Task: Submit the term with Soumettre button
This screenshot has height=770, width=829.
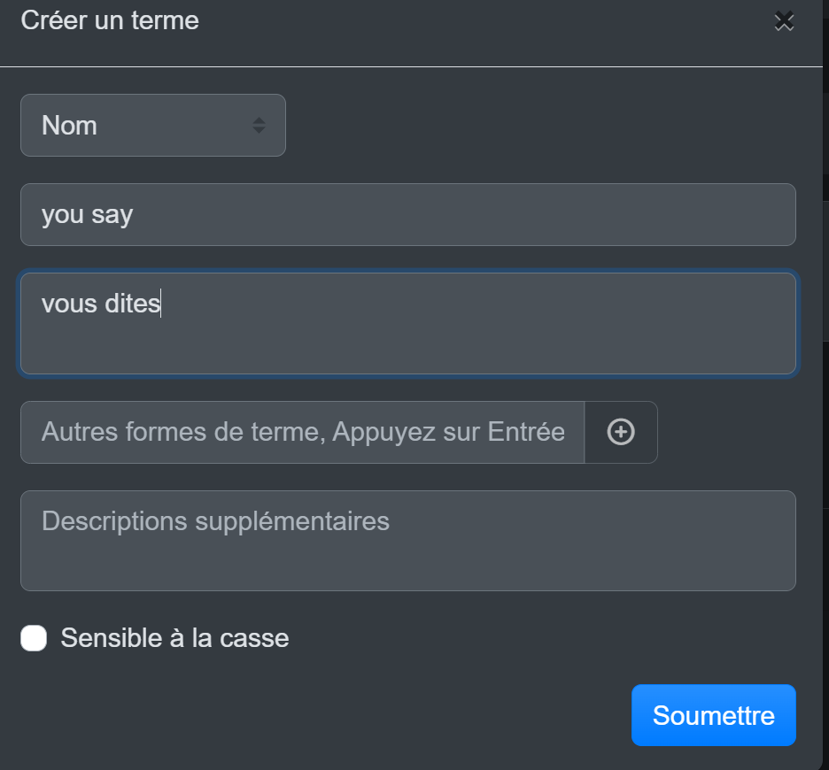Action: click(713, 715)
